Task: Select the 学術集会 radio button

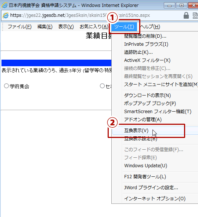Action: 6,86
